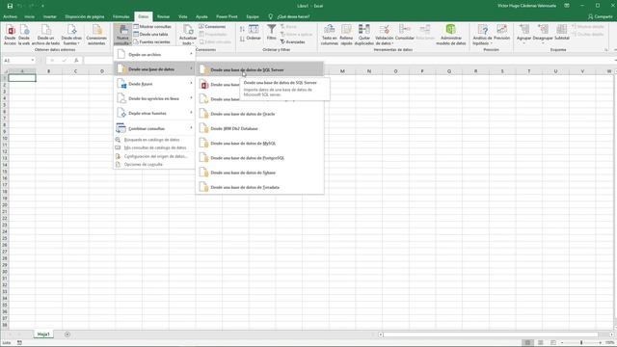This screenshot has height=347, width=617.
Task: Choose Desde una base de datos de Teradata
Action: [259, 187]
